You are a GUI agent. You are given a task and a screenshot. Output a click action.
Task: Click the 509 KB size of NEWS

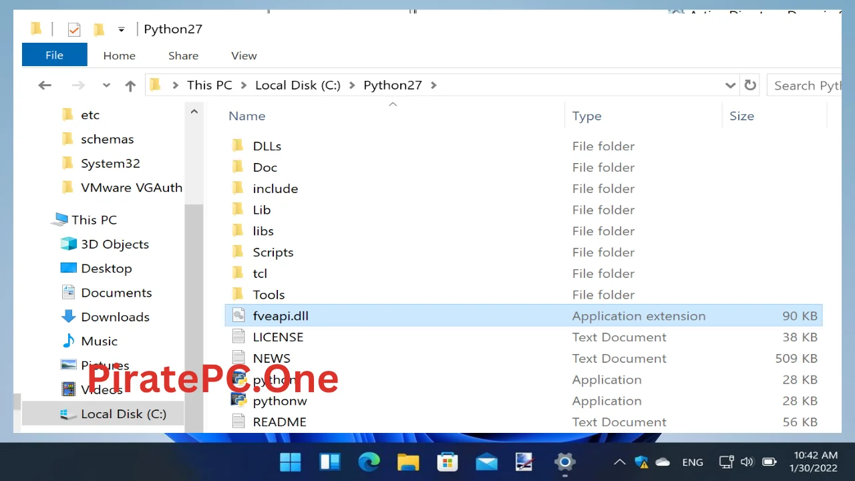(796, 359)
